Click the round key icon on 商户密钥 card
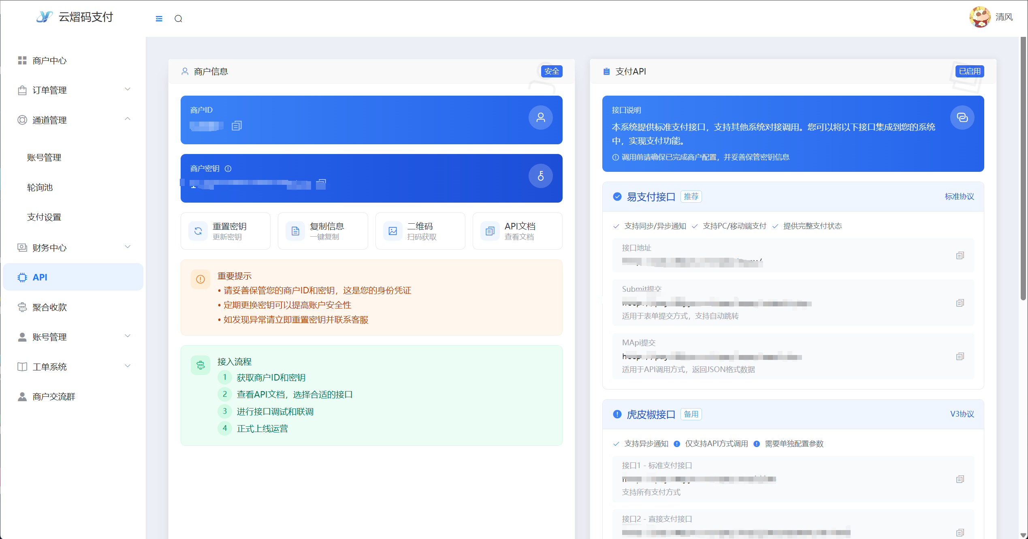Screen dimensions: 1028x539 tap(540, 176)
